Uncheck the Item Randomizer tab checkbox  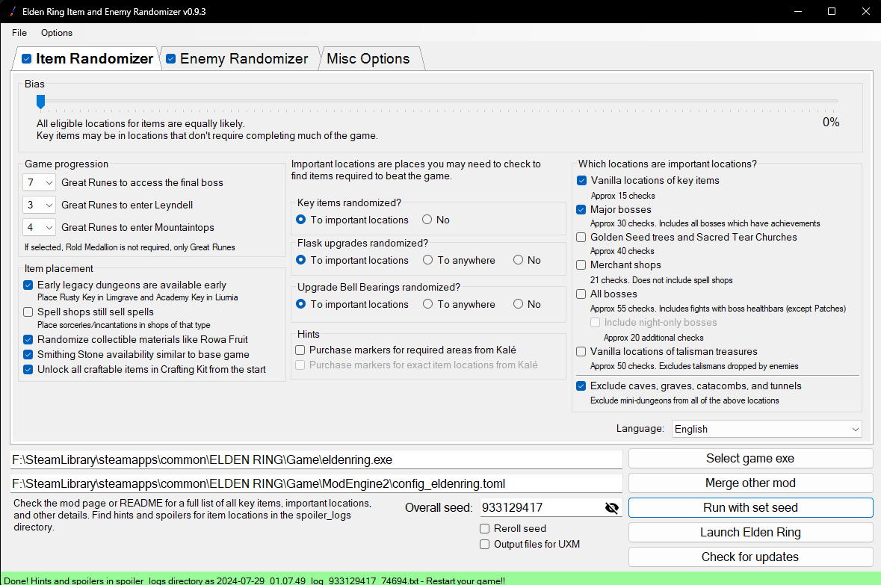click(26, 59)
